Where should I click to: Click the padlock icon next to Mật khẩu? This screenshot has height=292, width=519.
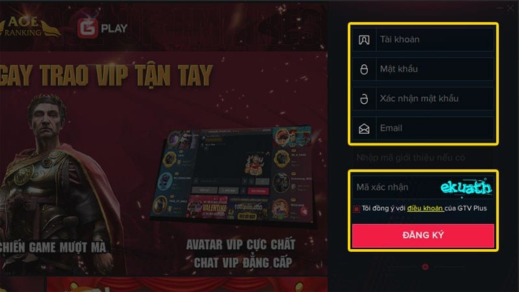364,69
